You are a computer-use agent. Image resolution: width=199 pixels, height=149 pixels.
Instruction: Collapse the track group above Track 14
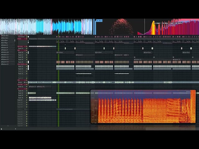coord(25,47)
